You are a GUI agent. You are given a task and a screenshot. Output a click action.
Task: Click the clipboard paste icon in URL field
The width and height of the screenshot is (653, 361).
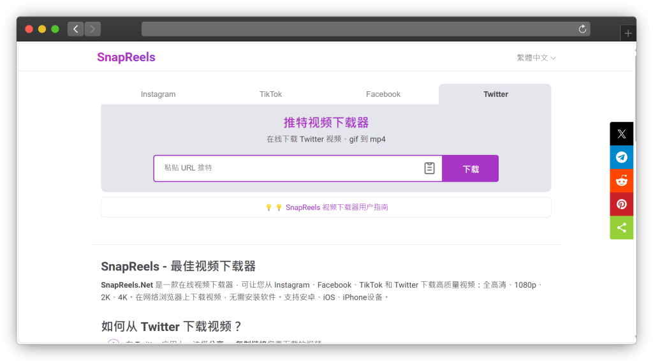429,168
